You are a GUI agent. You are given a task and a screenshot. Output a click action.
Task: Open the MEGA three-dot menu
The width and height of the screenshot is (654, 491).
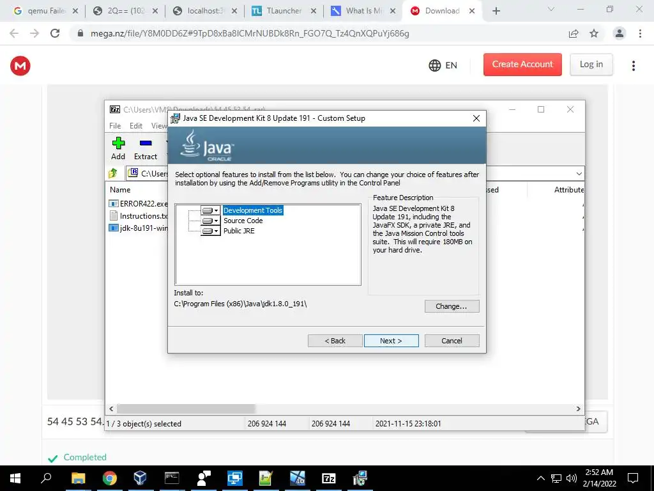(633, 66)
